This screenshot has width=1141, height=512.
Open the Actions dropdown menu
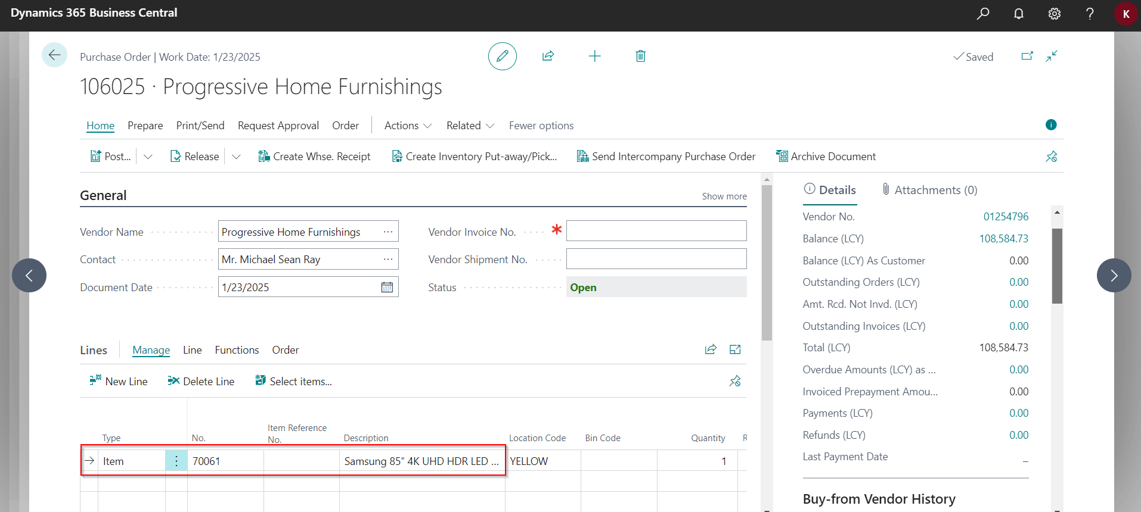click(408, 126)
